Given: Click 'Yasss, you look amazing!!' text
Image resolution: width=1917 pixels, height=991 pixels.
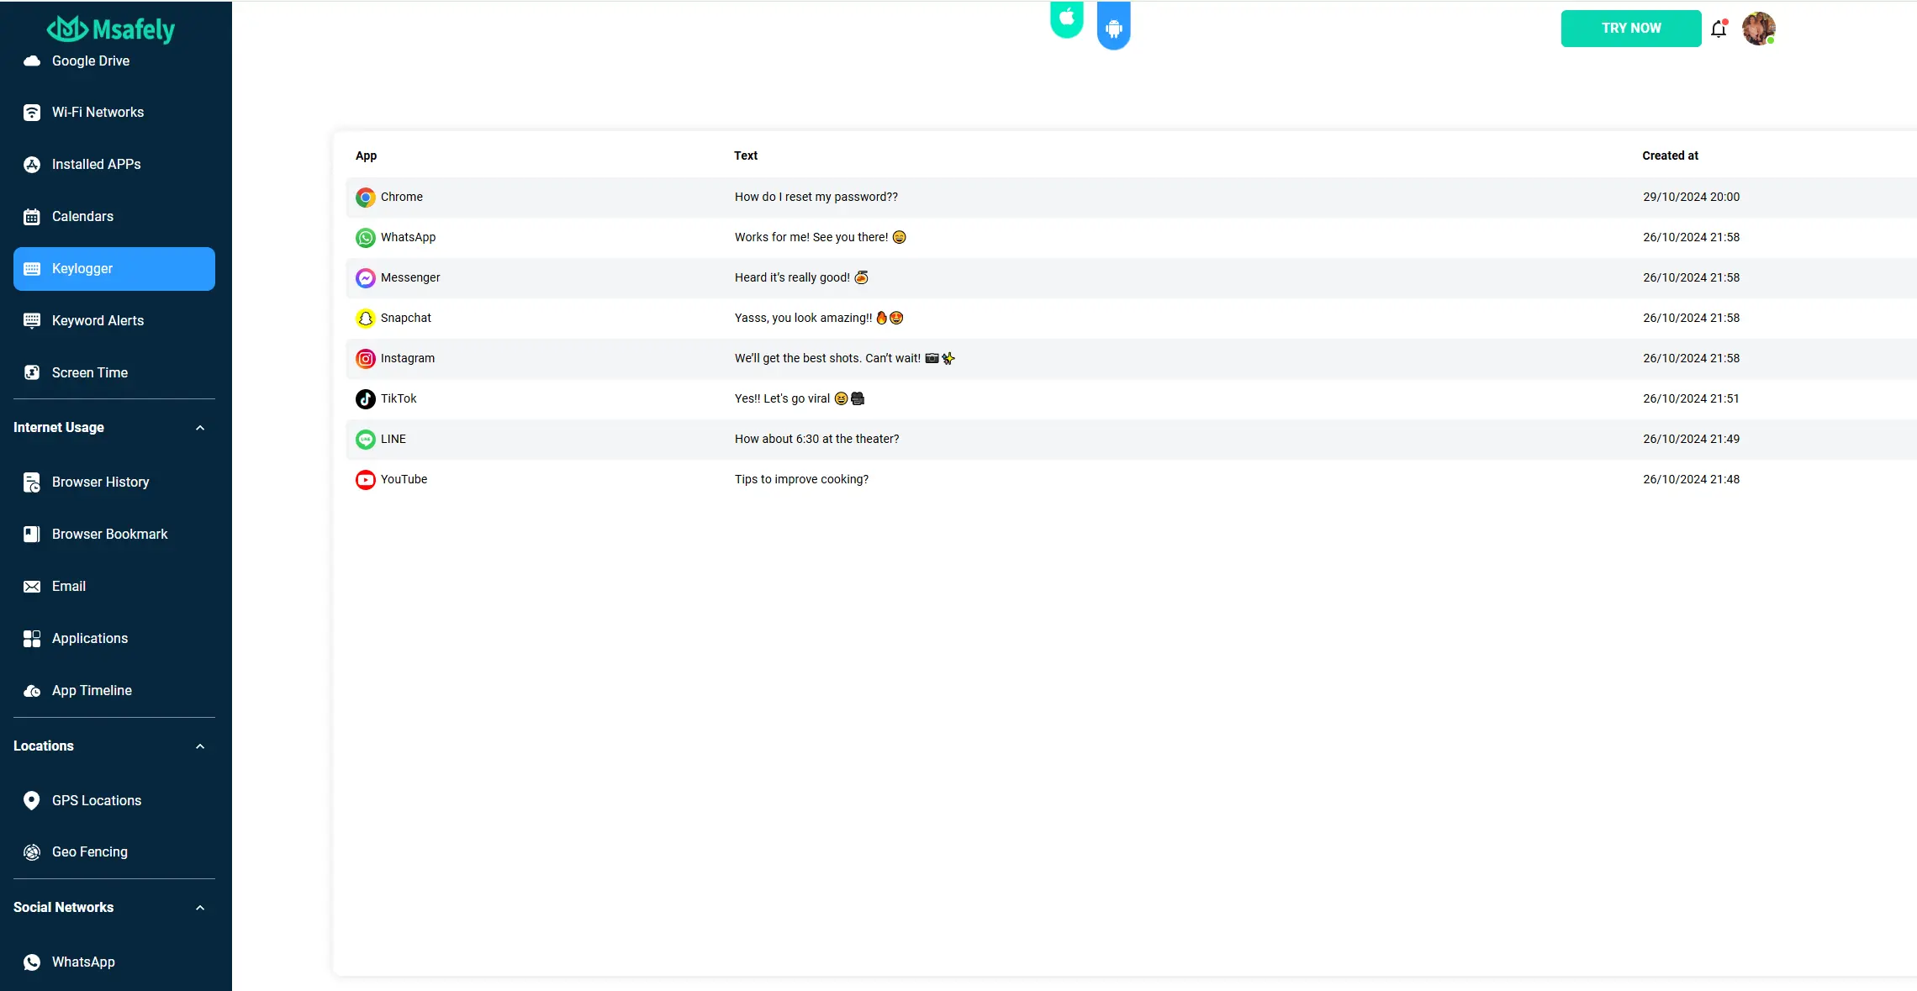Looking at the screenshot, I should 804,318.
